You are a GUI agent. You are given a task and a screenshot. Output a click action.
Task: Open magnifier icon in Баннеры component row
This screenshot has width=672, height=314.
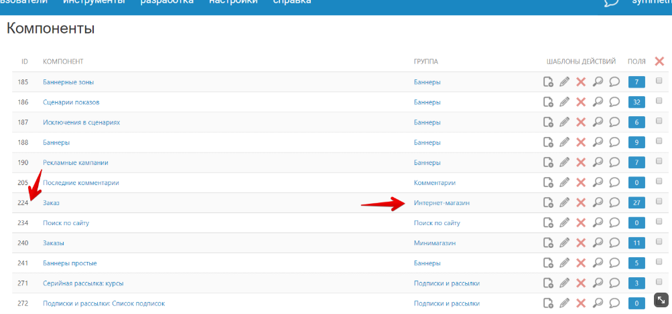[598, 142]
